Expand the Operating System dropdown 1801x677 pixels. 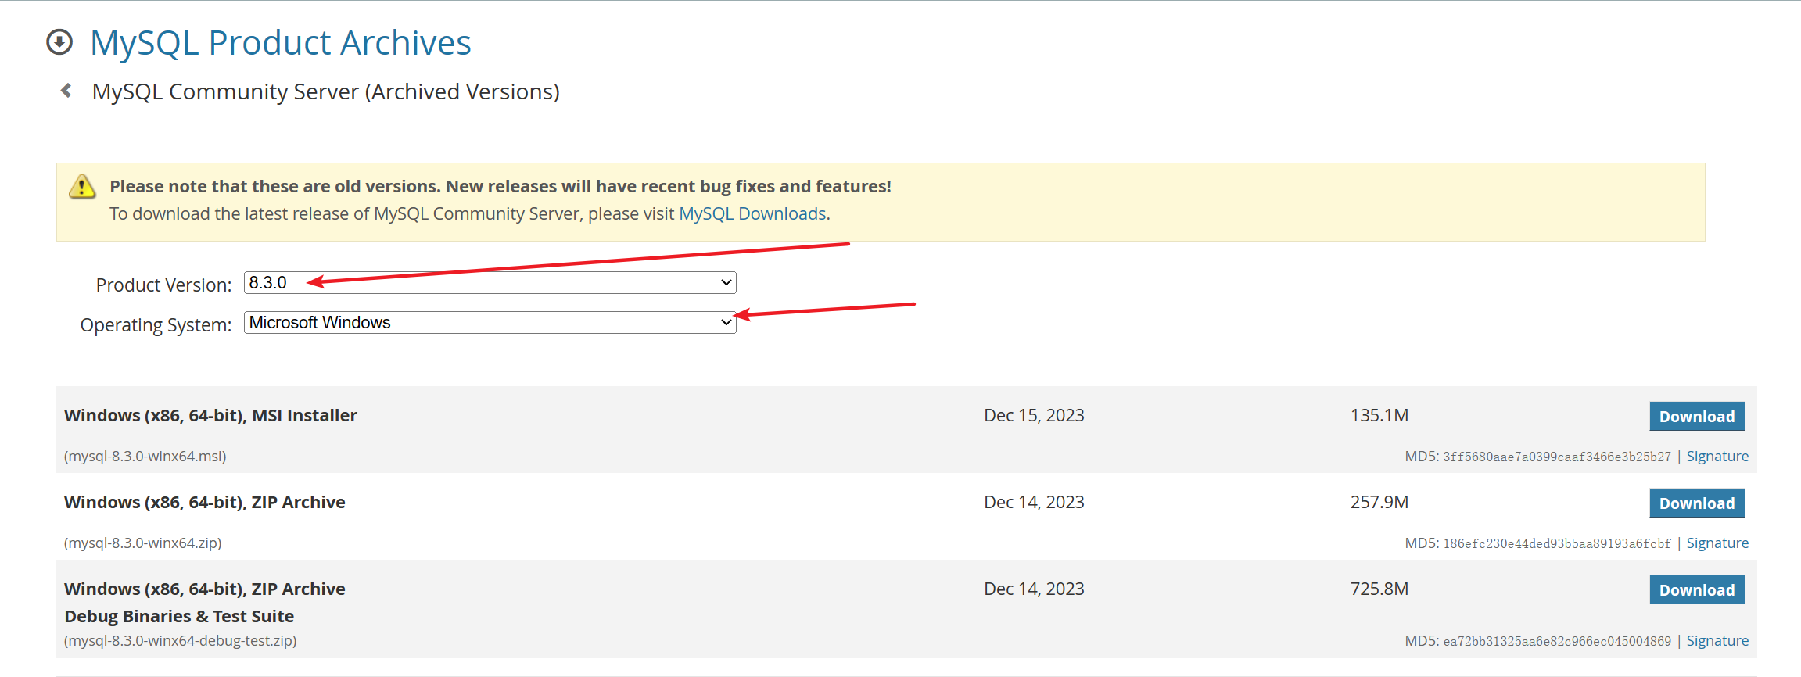[490, 323]
